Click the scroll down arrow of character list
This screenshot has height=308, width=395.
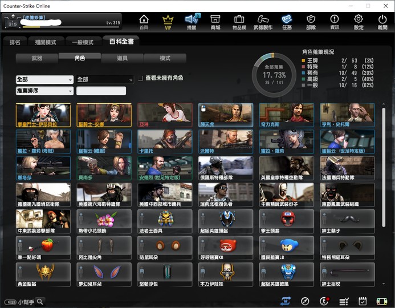click(x=384, y=284)
